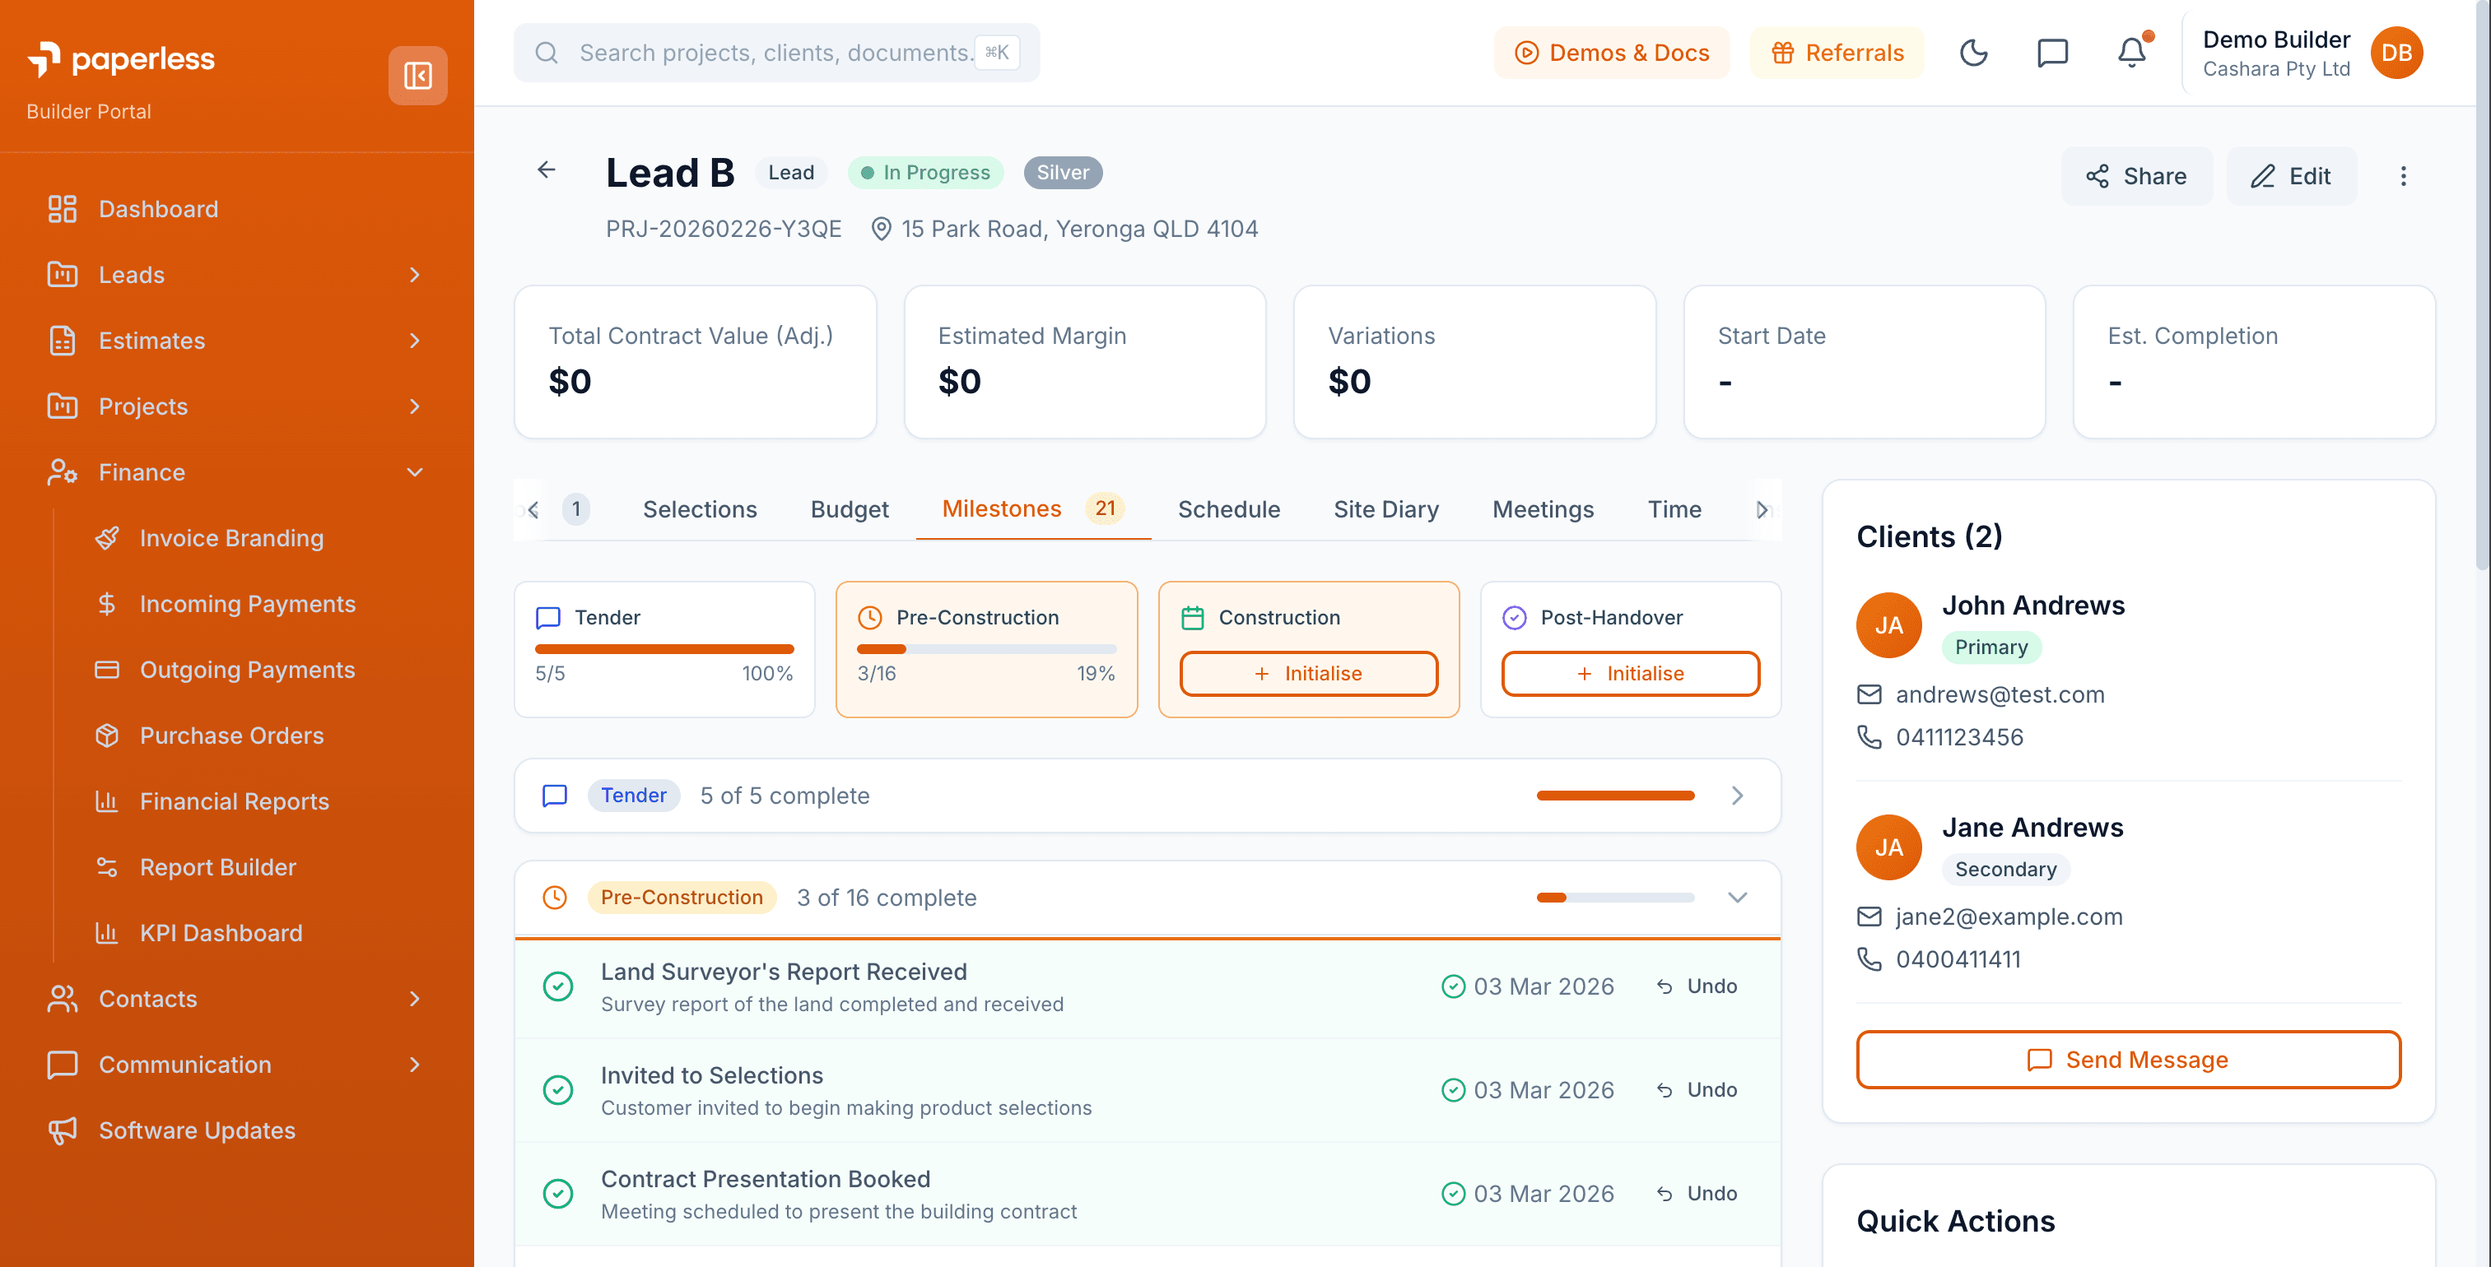Toggle Contract Presentation Booked completion circle
Screen dimensions: 2491x1267
(x=558, y=1194)
